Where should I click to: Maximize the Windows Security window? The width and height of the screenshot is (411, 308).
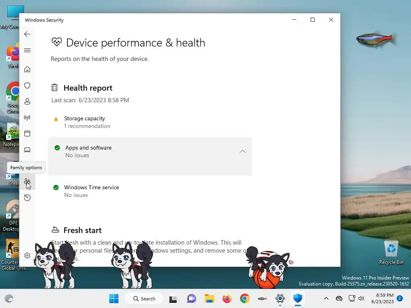tap(312, 20)
